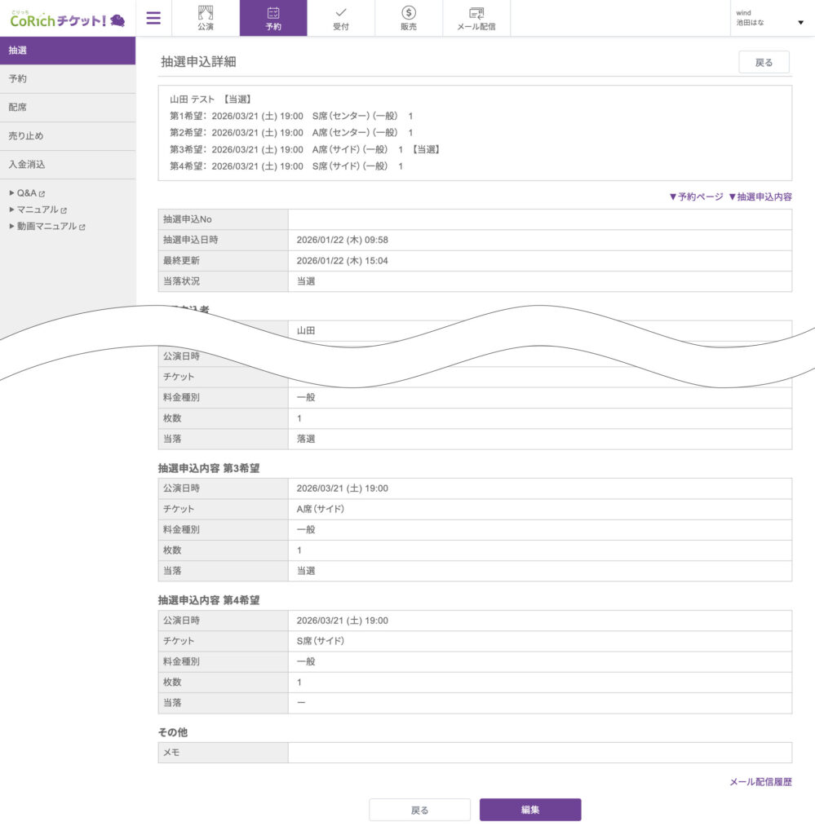This screenshot has width=815, height=835.
Task: Go to 入金消込 in sidebar
Action: tap(68, 165)
